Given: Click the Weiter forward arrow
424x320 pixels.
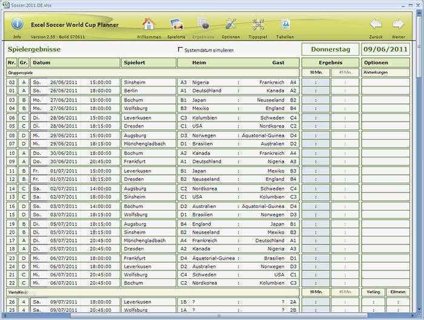Looking at the screenshot, I should [398, 24].
